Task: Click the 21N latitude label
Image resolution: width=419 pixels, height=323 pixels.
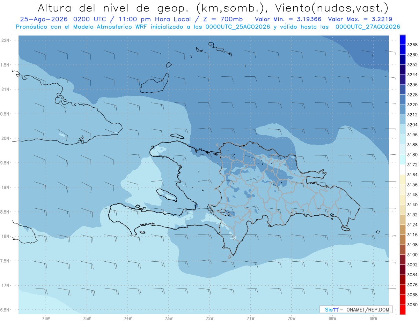Action: [x=6, y=90]
